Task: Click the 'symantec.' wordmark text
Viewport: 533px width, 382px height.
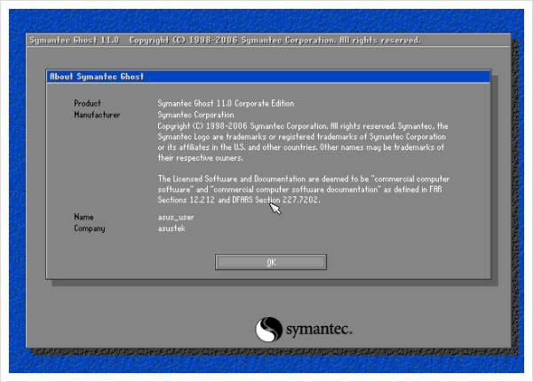Action: pos(319,329)
